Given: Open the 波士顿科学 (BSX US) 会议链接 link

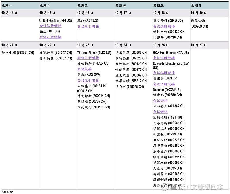Looking at the screenshot, I should [x=85, y=69].
